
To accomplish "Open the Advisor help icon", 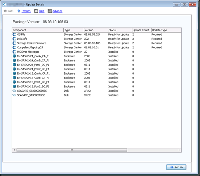I will tap(50, 11).
